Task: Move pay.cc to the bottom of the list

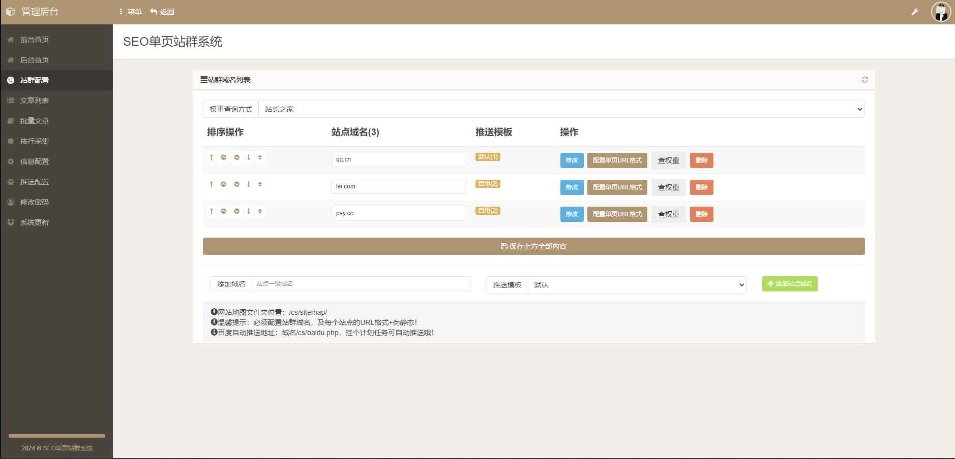Action: coord(249,211)
